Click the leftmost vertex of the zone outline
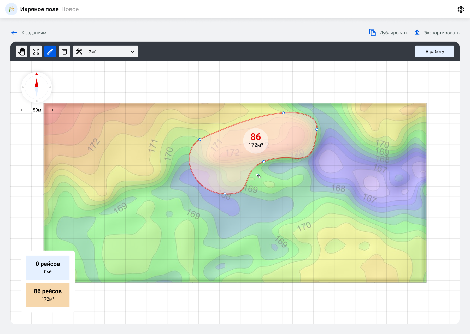This screenshot has height=334, width=470. coord(200,140)
